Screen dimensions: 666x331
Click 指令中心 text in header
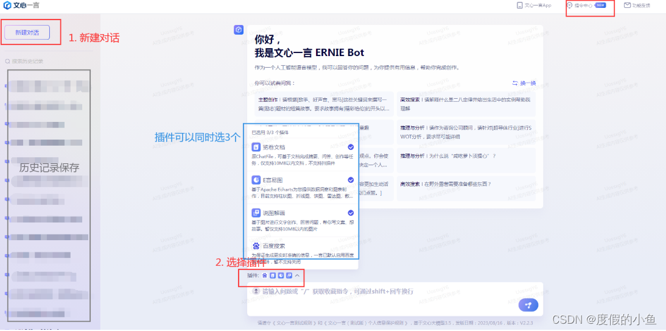[583, 5]
